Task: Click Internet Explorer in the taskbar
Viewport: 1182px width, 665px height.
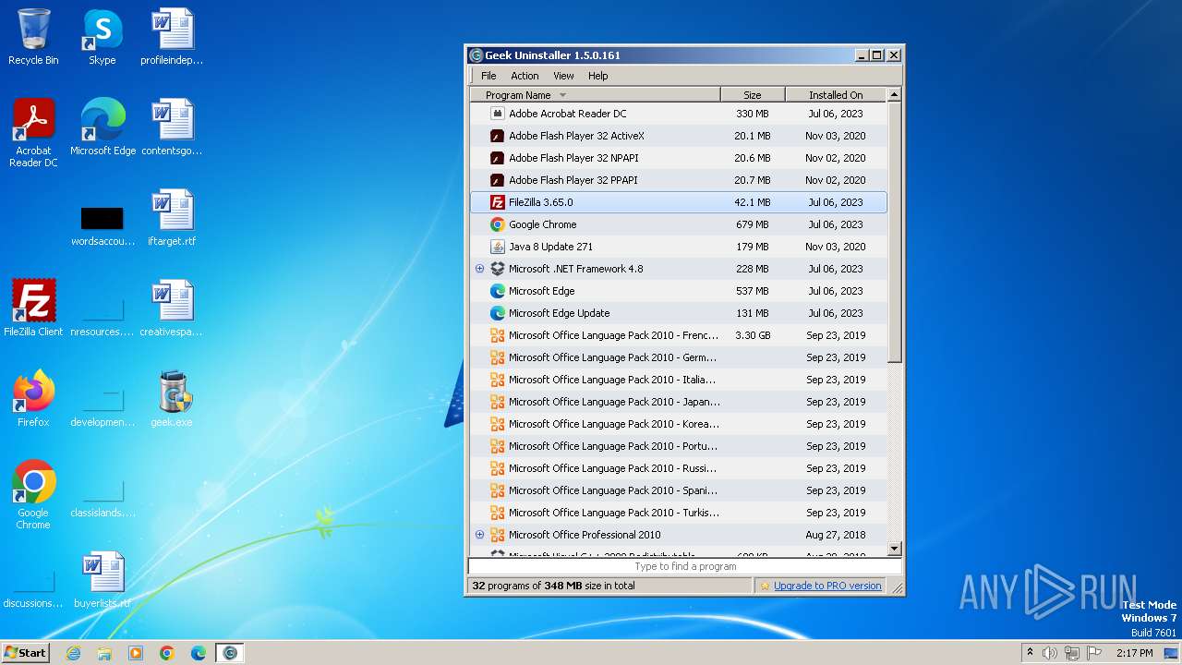Action: [73, 653]
